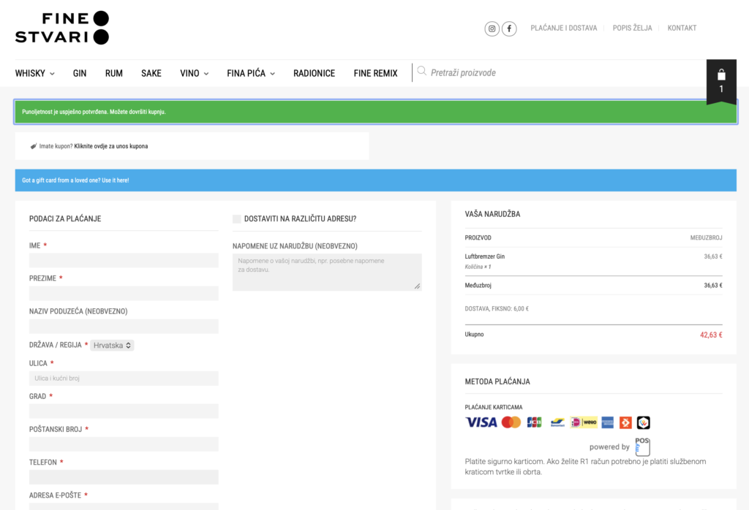Screen dimensions: 749x510
Task: Click the Fine Stvari logo
Action: point(62,28)
